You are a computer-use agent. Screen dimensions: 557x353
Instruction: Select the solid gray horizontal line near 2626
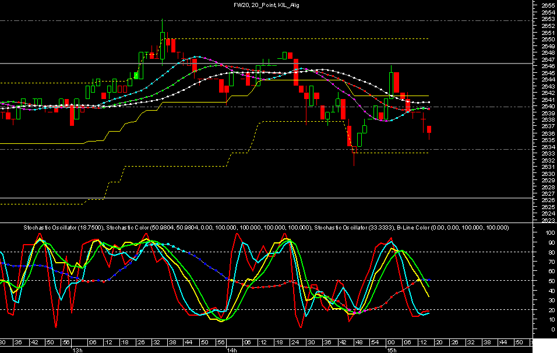(x=266, y=198)
